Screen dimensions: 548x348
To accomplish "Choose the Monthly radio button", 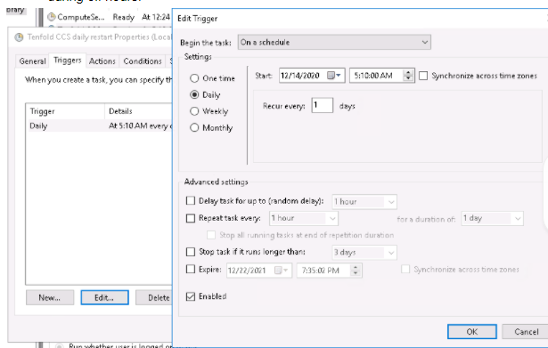I will [x=194, y=127].
